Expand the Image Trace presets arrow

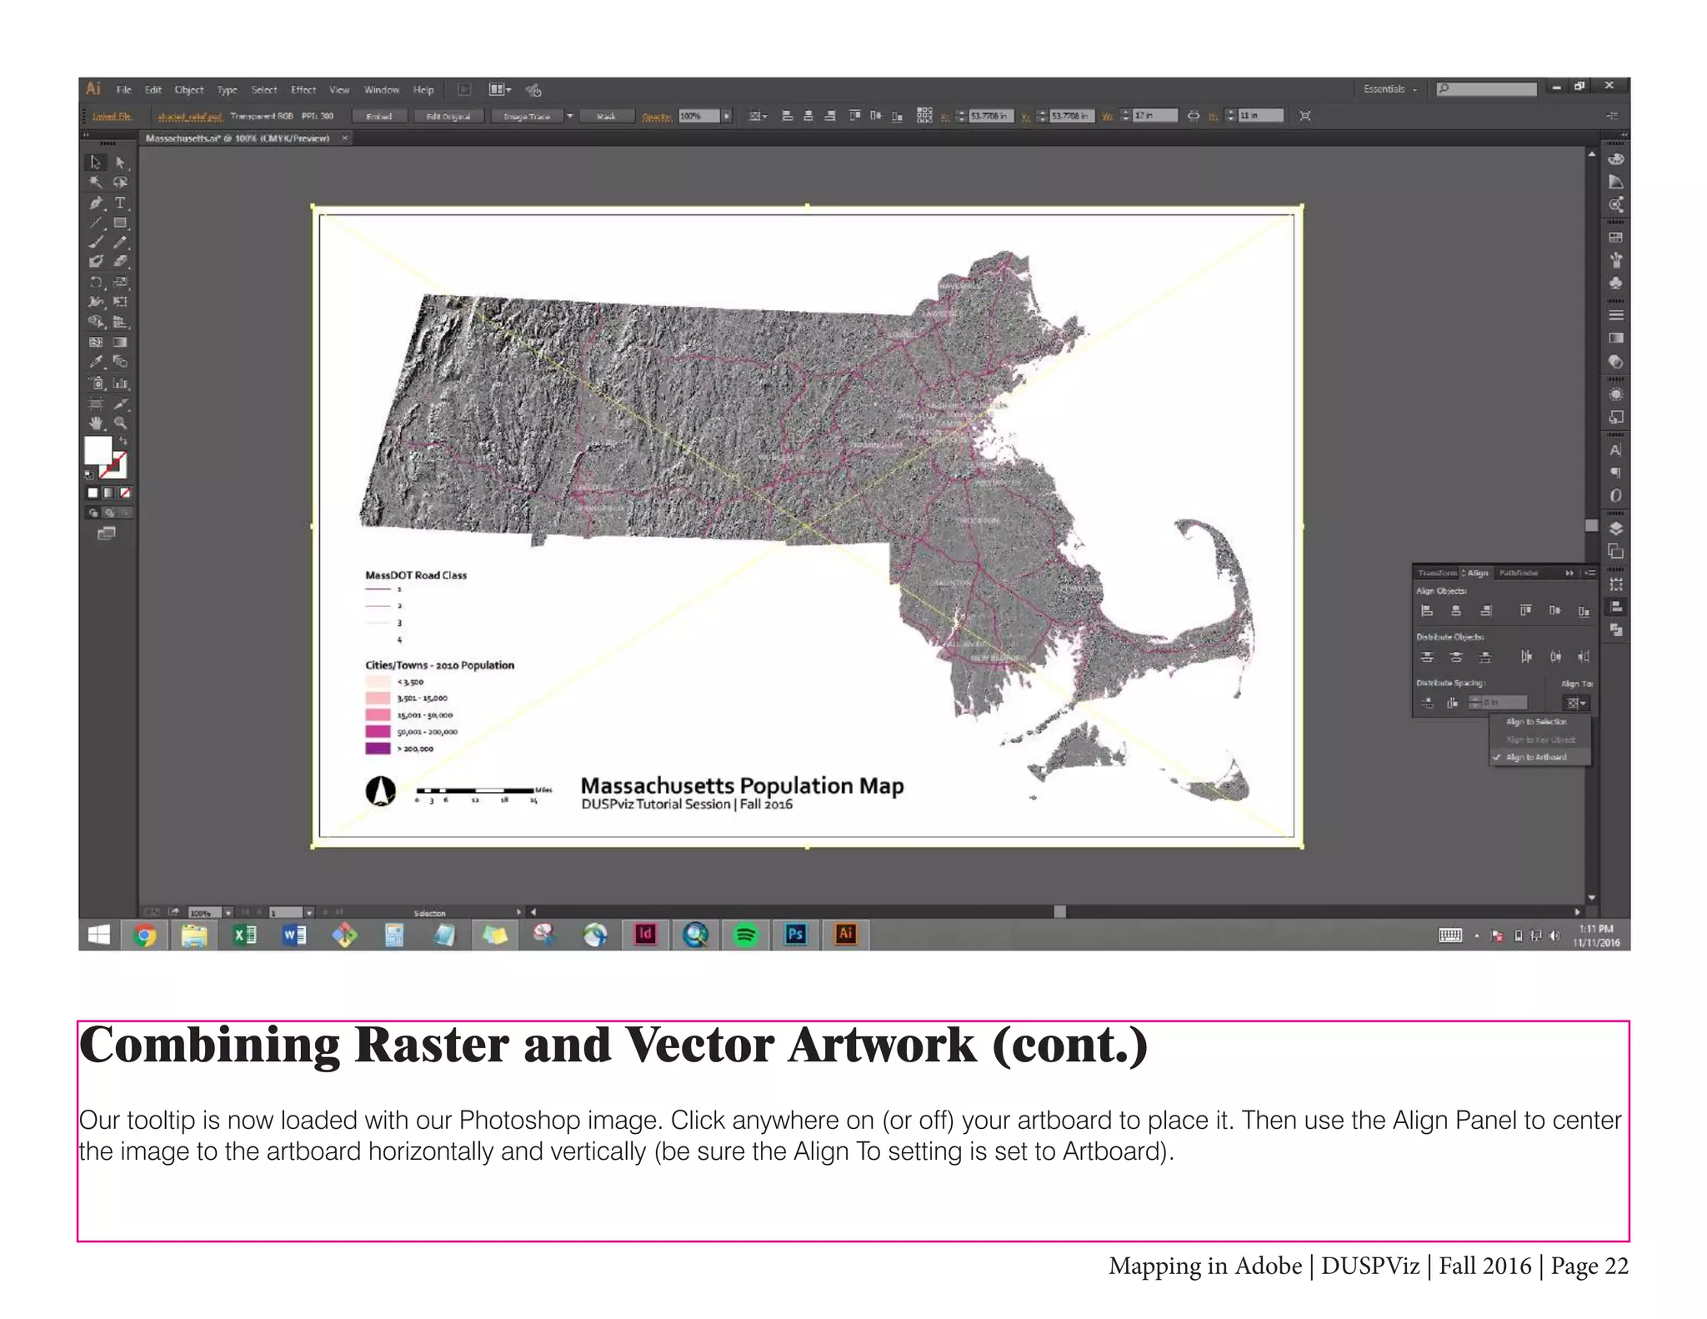tap(570, 116)
